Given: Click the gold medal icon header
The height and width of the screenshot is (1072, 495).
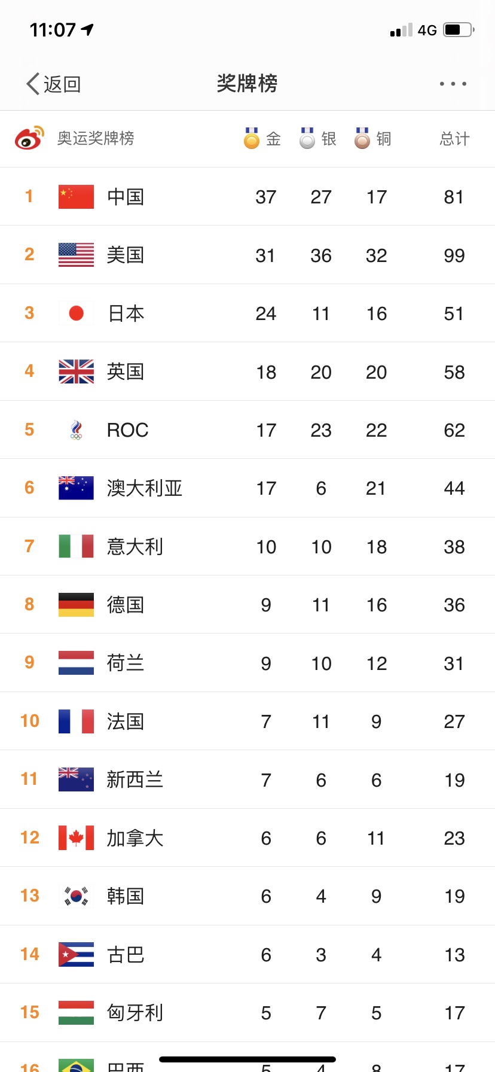Looking at the screenshot, I should (252, 138).
